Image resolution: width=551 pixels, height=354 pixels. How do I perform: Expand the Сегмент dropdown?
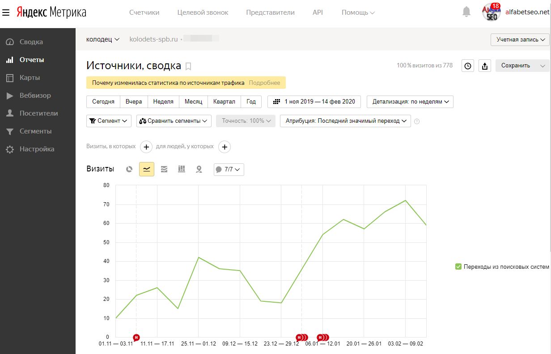[x=108, y=121]
